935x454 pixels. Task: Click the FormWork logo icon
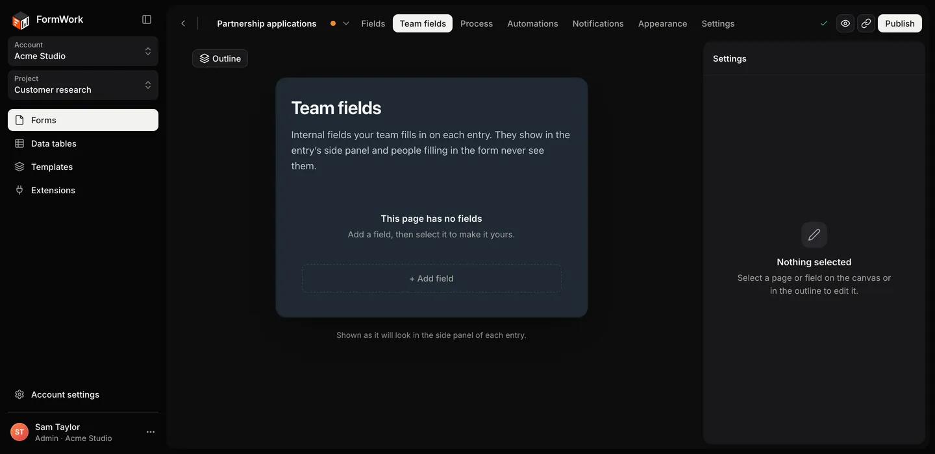[21, 20]
